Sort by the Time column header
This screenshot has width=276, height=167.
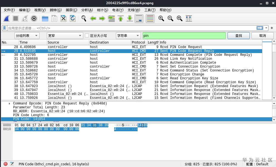click(x=33, y=42)
